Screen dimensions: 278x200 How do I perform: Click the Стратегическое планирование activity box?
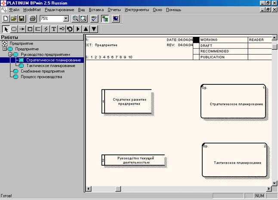[x=234, y=102]
